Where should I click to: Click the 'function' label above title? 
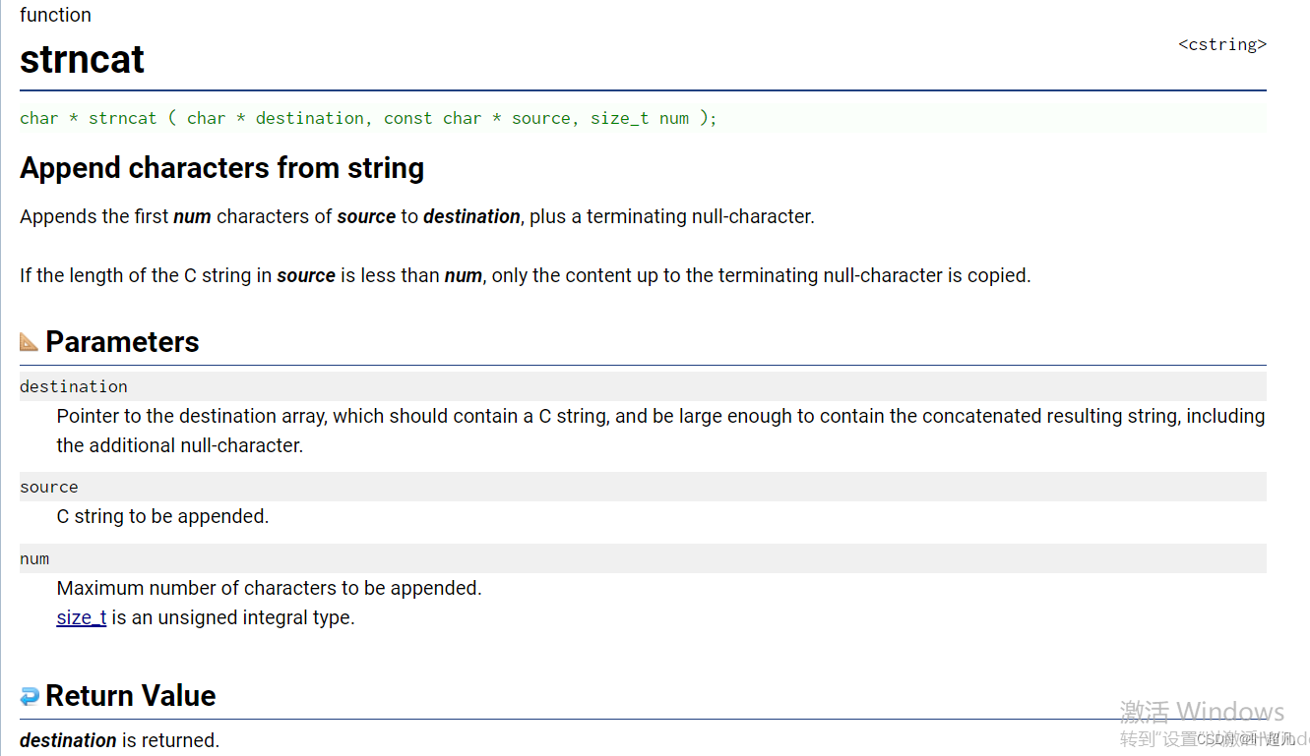tap(55, 15)
